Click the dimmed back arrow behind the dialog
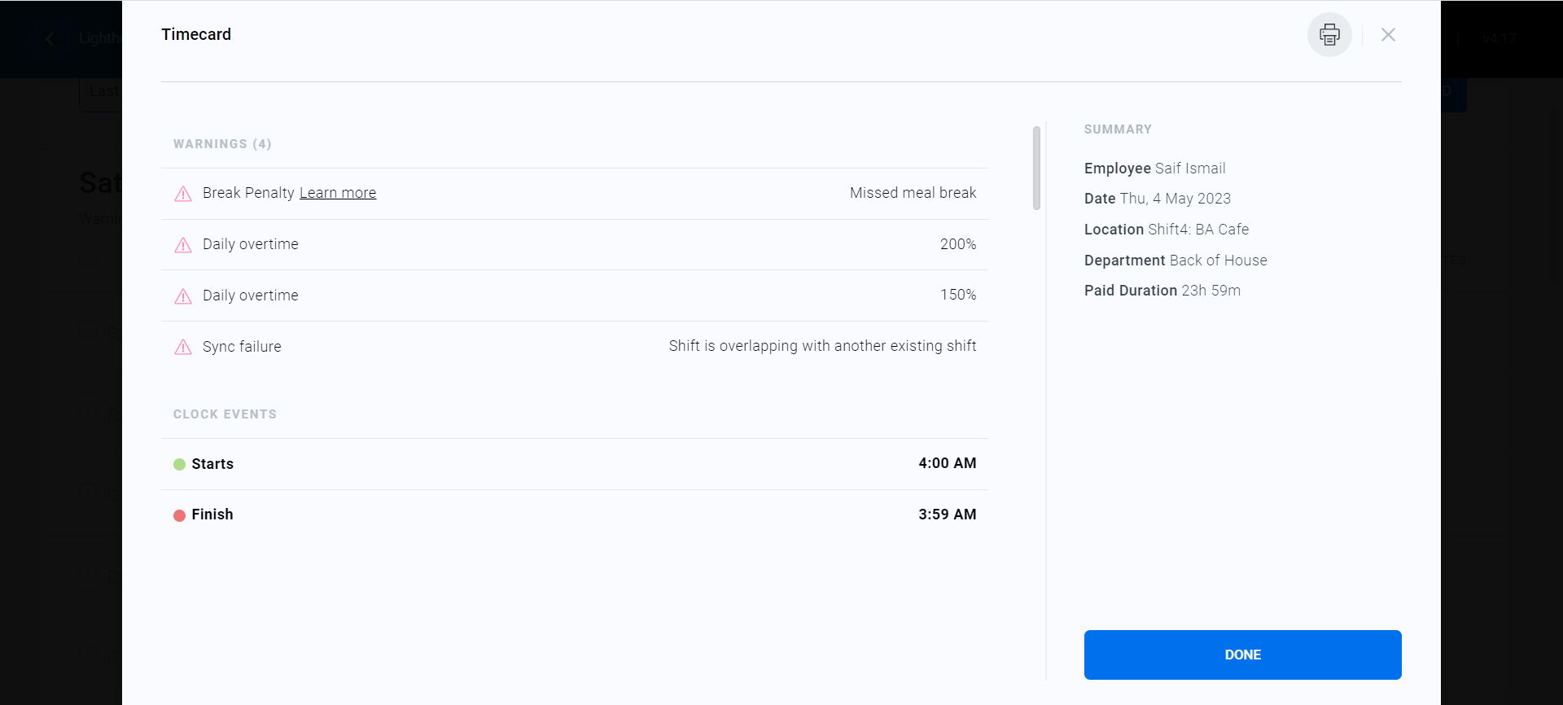Screen dimensions: 1563x705 tap(50, 39)
